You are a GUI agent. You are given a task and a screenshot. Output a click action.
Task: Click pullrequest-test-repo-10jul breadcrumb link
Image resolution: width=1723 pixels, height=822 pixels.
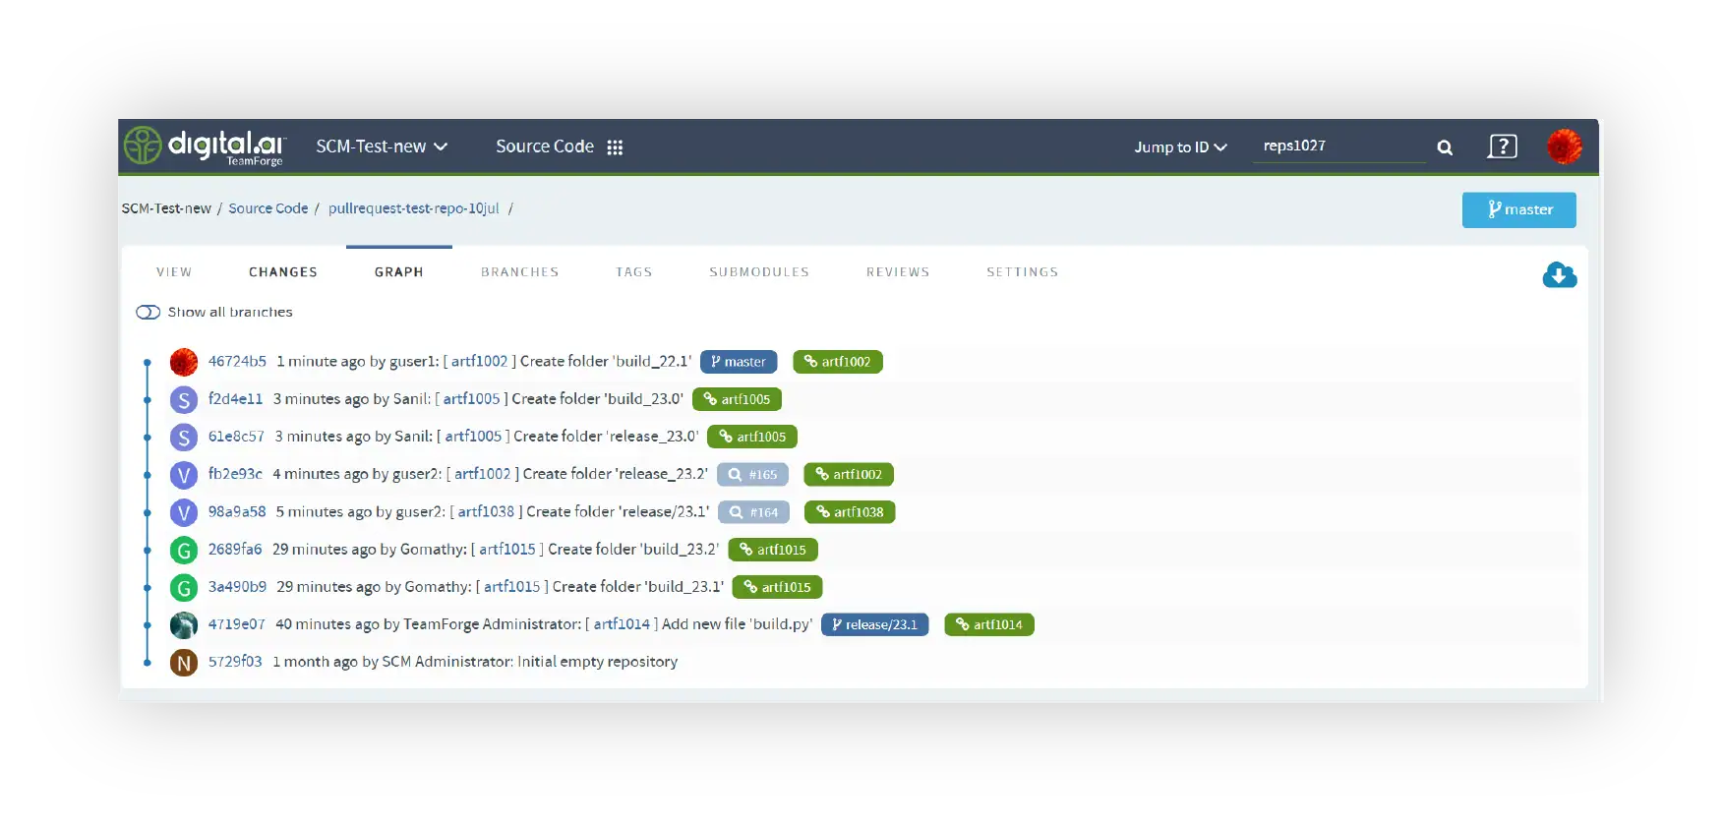(x=414, y=208)
